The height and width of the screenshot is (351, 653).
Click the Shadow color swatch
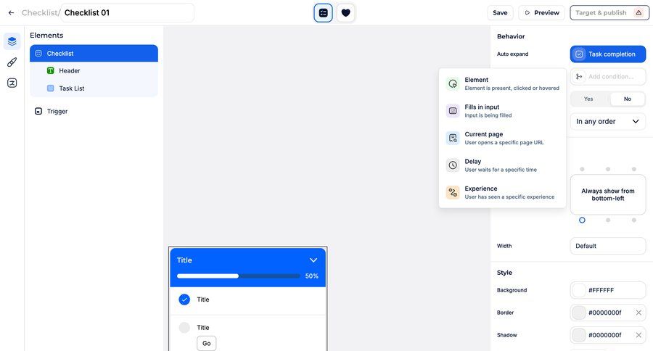579,335
